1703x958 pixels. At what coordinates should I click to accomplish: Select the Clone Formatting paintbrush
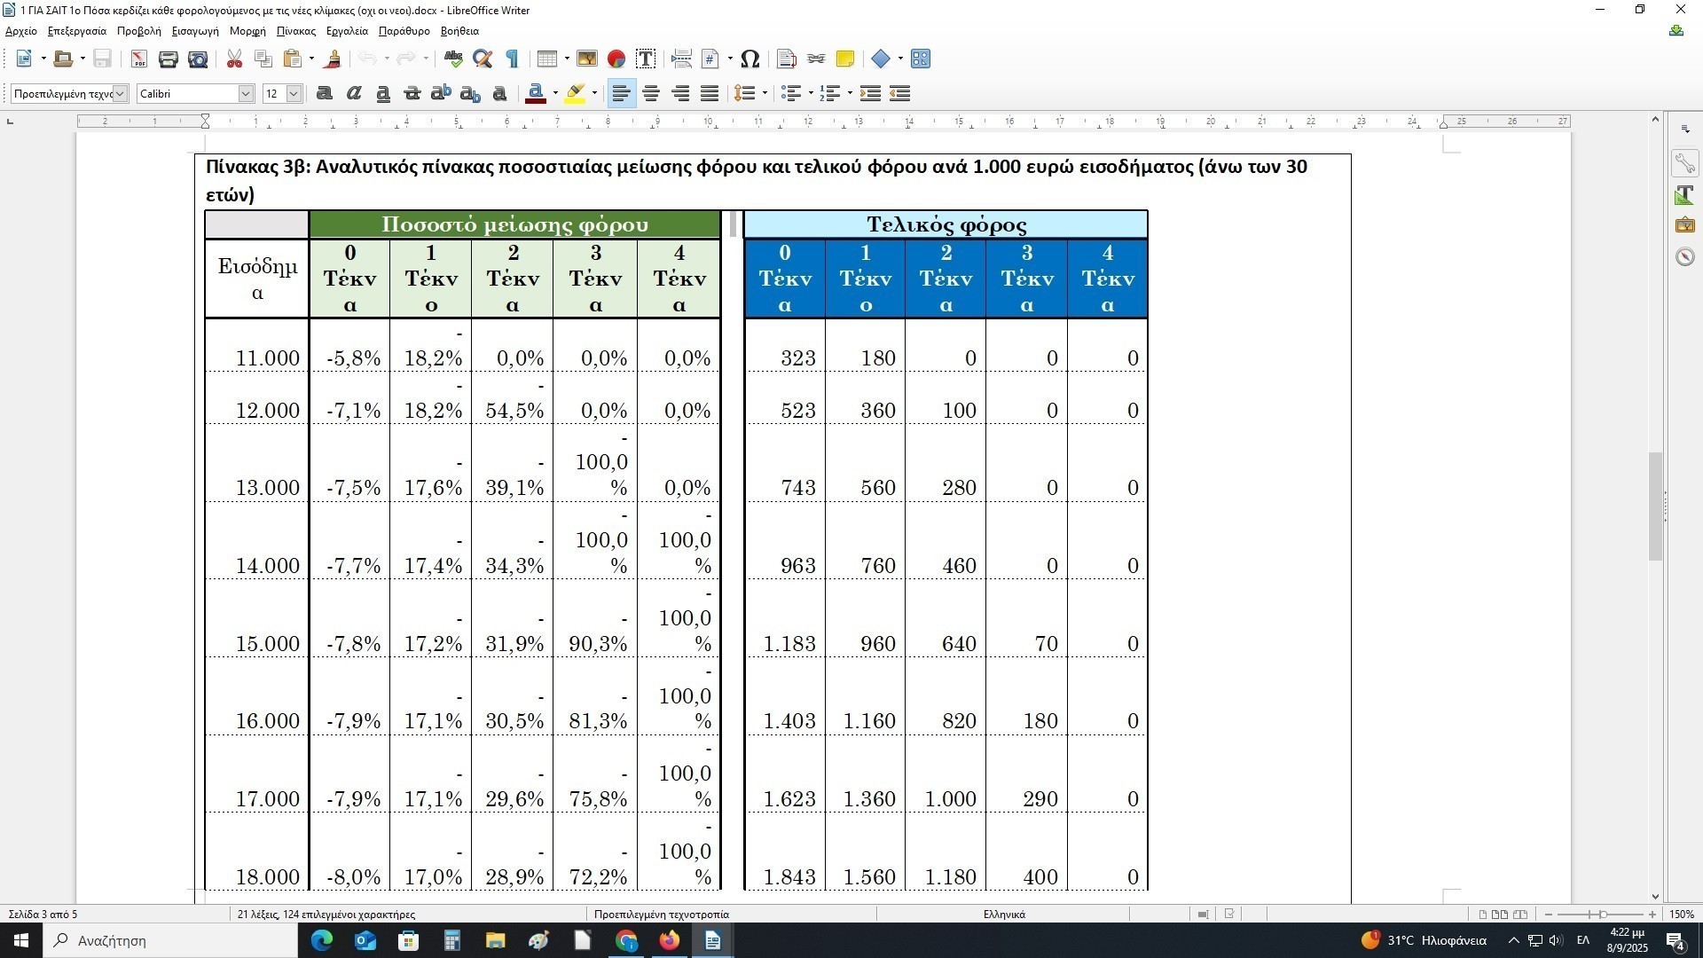click(334, 59)
